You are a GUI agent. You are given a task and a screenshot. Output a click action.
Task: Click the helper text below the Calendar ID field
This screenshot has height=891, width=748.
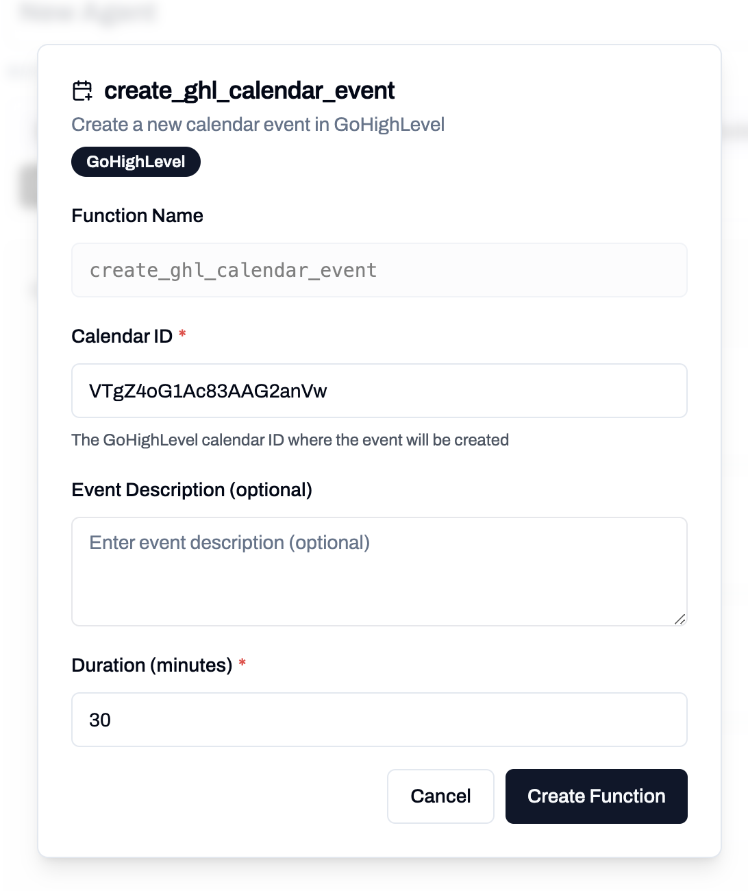[x=290, y=439]
